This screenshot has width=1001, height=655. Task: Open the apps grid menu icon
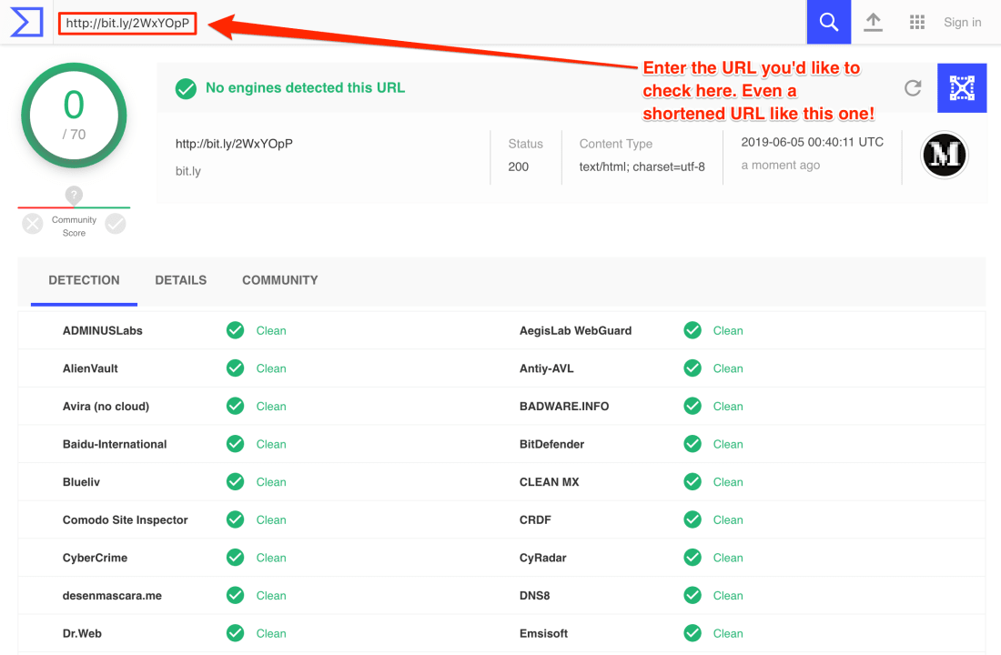point(916,23)
